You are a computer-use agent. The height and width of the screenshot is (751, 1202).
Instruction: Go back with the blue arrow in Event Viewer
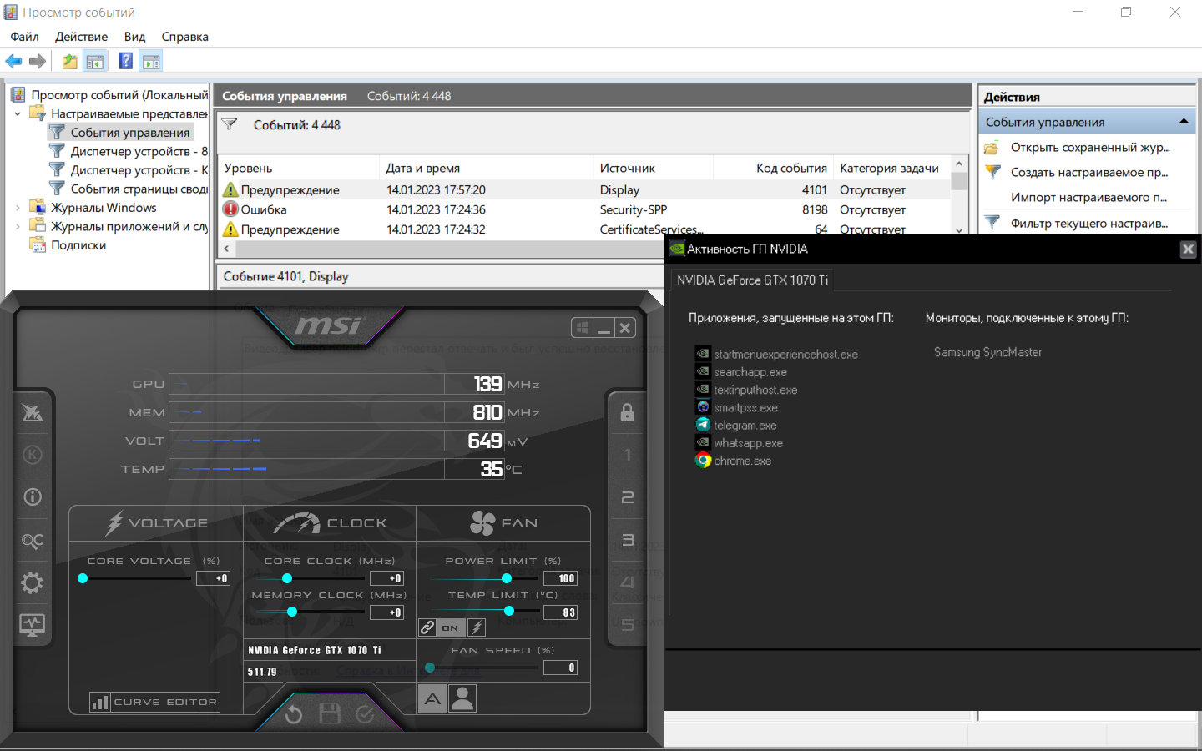tap(14, 61)
